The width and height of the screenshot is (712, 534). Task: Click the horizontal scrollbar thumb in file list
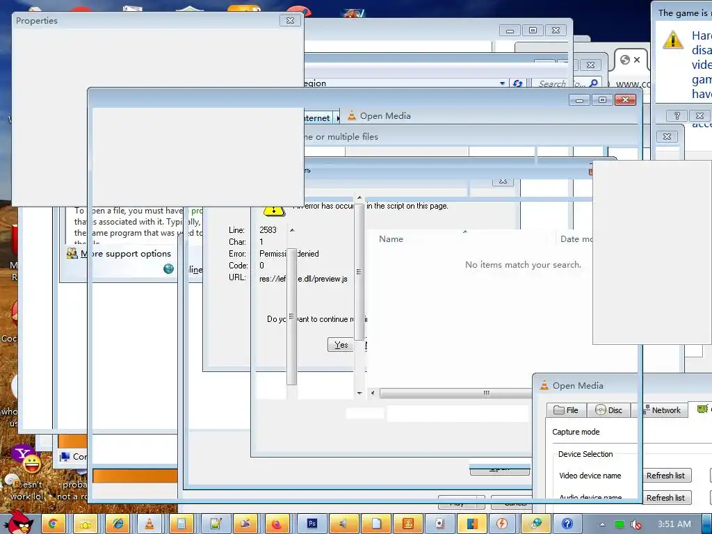(x=455, y=393)
